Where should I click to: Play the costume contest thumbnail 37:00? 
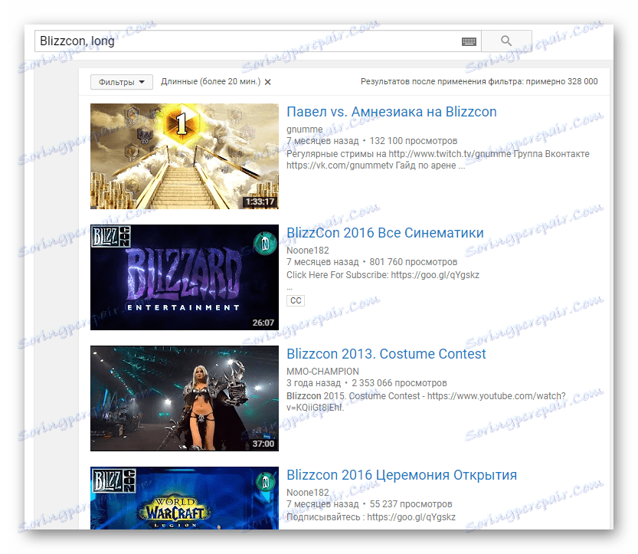click(x=185, y=398)
